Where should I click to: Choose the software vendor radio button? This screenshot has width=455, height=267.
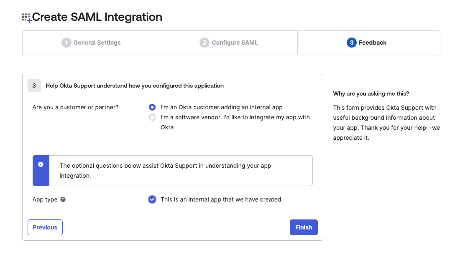(x=152, y=117)
